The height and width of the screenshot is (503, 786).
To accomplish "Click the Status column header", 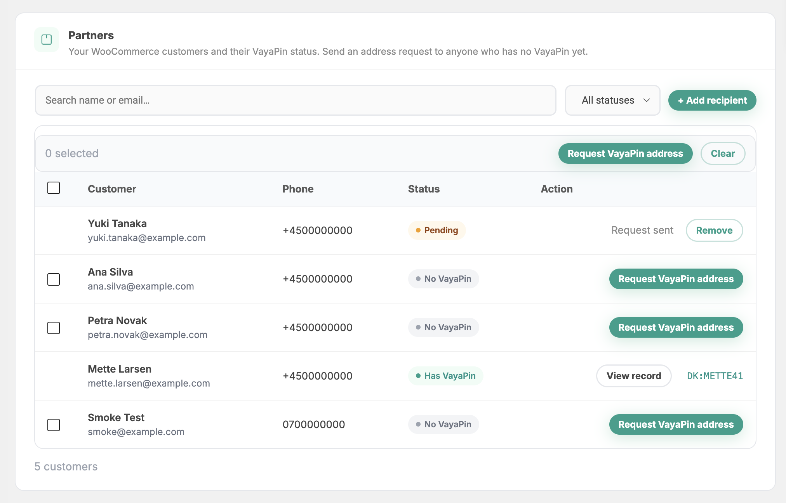I will 424,189.
